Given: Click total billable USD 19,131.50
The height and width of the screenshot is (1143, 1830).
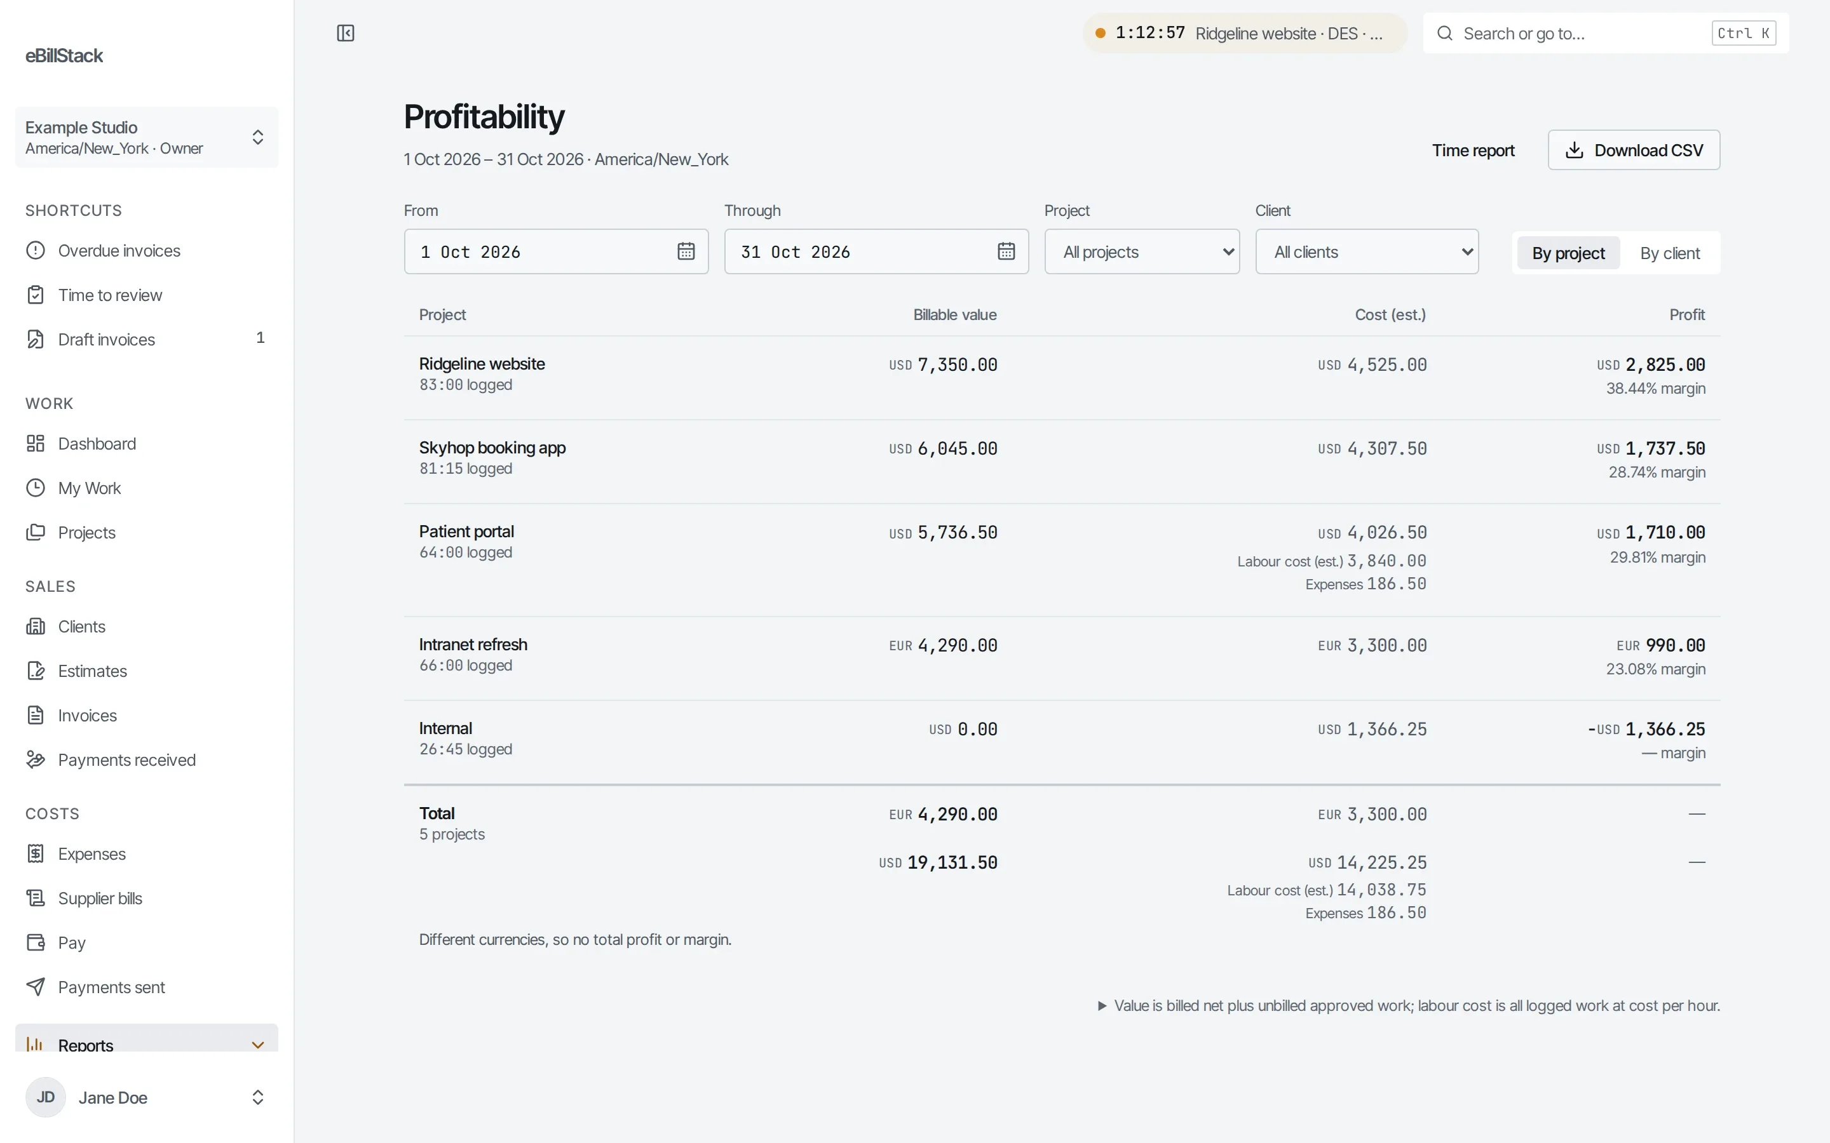Looking at the screenshot, I should click(x=938, y=862).
